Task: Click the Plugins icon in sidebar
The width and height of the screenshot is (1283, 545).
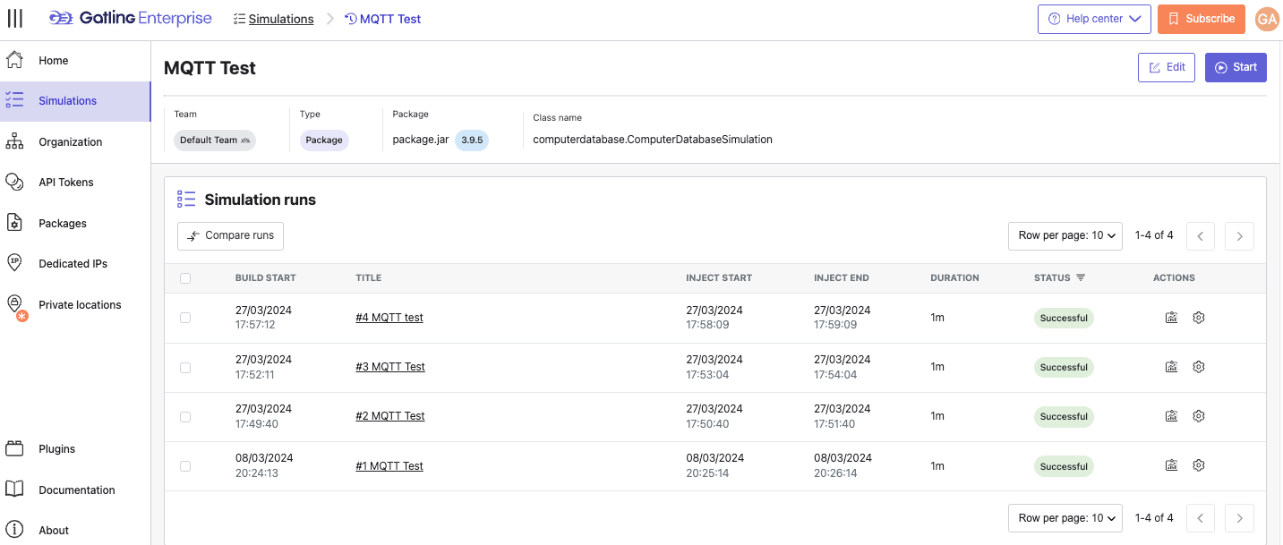Action: (14, 448)
